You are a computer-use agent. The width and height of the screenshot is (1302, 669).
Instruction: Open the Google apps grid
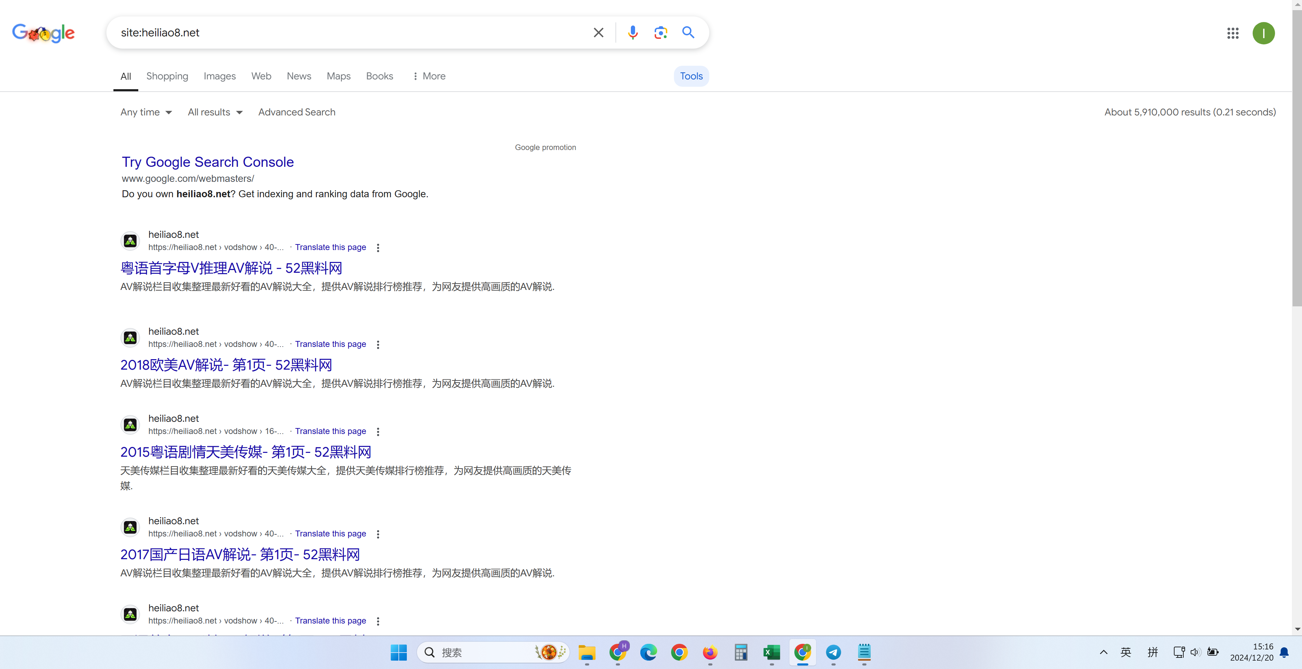1233,33
